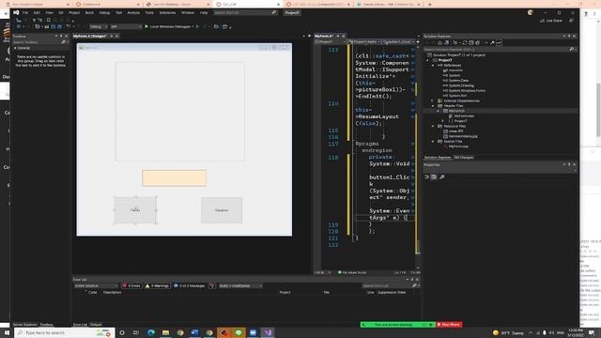The image size is (601, 338).
Task: Click the Refresh icon in Solution Explorer
Action: [465, 43]
